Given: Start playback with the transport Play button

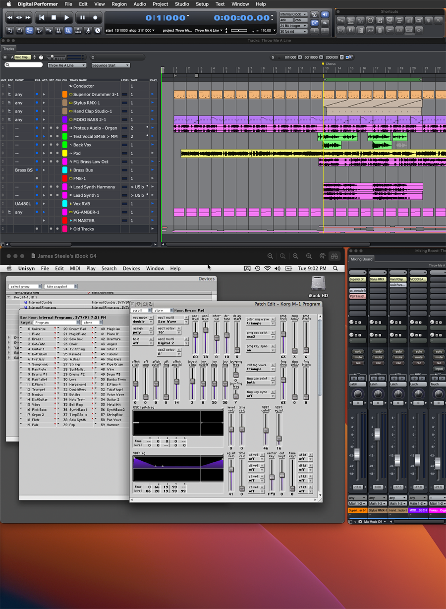Looking at the screenshot, I should [67, 18].
